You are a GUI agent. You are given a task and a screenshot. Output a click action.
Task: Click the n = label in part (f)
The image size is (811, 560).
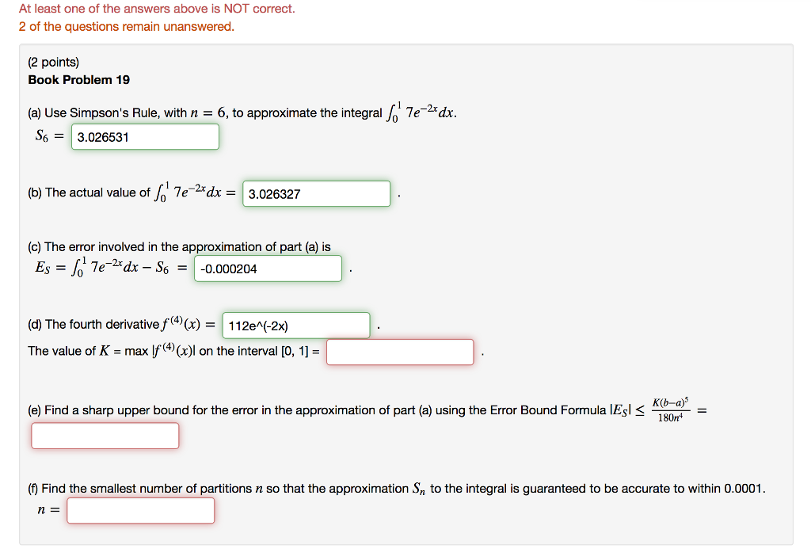coord(46,510)
